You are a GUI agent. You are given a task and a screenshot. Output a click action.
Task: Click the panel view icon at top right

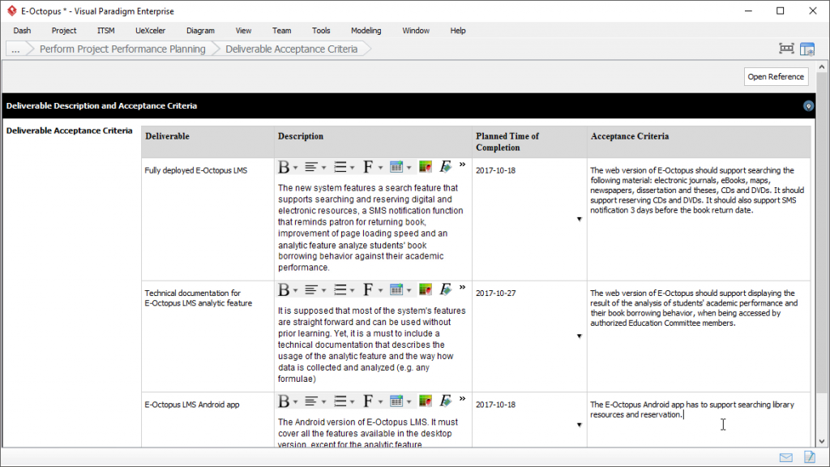[807, 49]
